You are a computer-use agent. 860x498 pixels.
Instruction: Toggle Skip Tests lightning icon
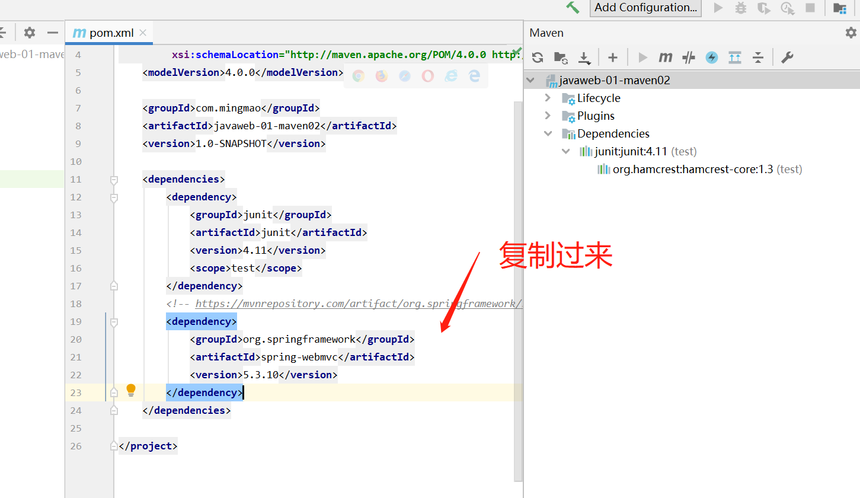click(x=712, y=58)
